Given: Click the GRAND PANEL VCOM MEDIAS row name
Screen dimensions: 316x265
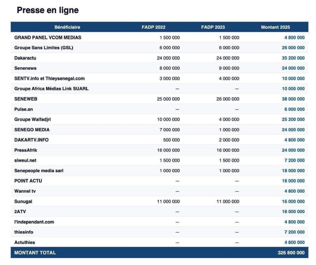Looking at the screenshot, I should click(48, 38).
